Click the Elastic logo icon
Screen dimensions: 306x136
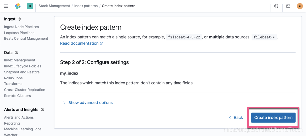pyautogui.click(x=18, y=6)
